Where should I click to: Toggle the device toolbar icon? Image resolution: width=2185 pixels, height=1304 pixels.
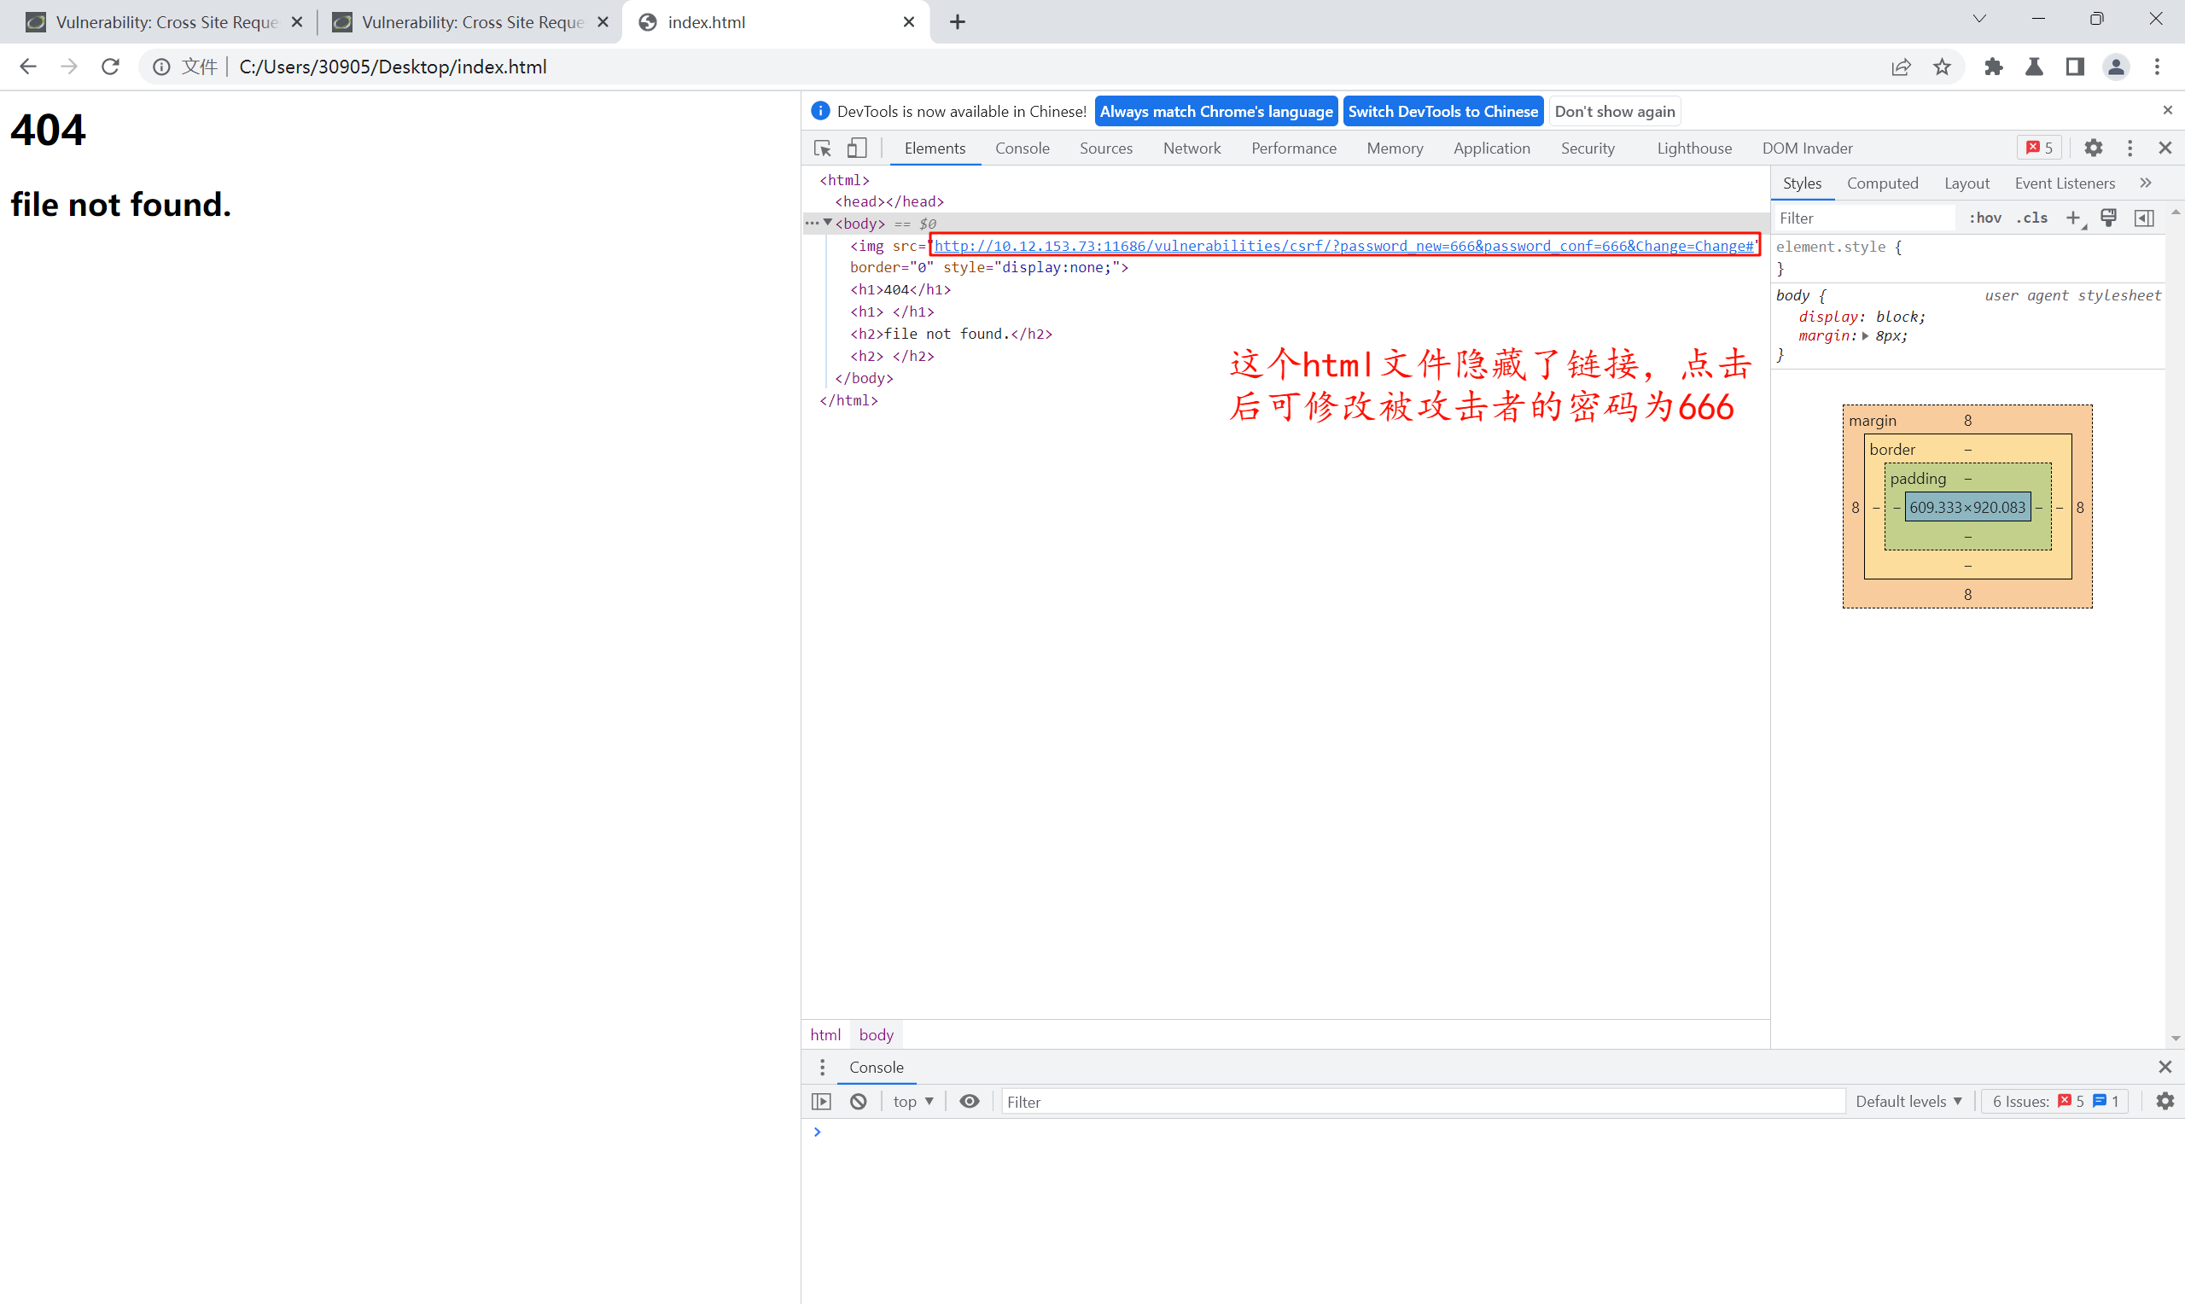click(x=857, y=148)
